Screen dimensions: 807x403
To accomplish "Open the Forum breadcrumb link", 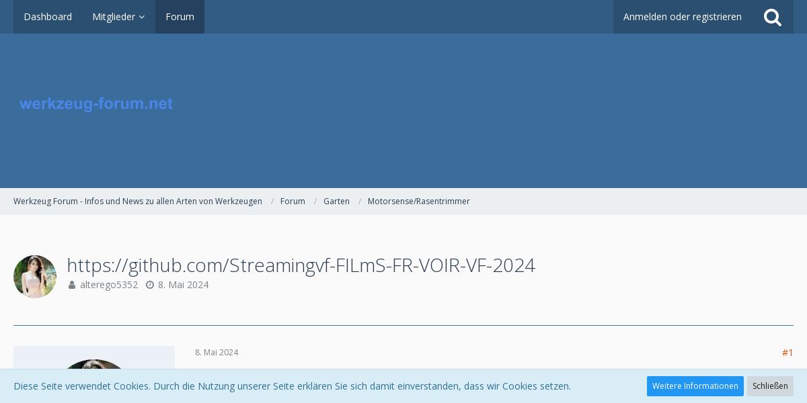I will 293,201.
